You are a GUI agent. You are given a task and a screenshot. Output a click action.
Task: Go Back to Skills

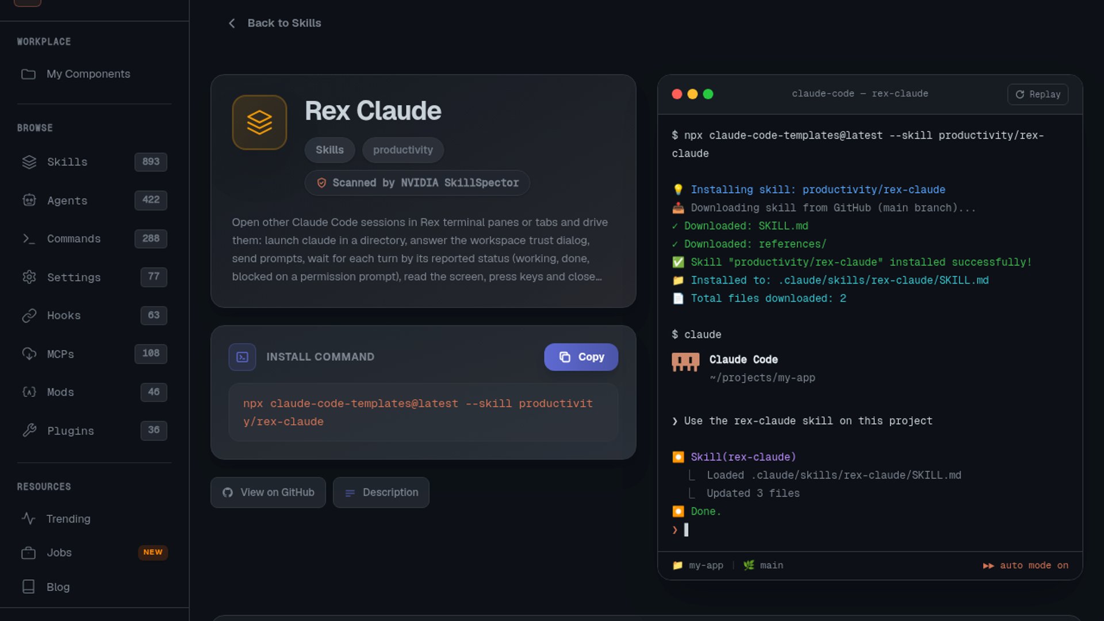(x=275, y=23)
